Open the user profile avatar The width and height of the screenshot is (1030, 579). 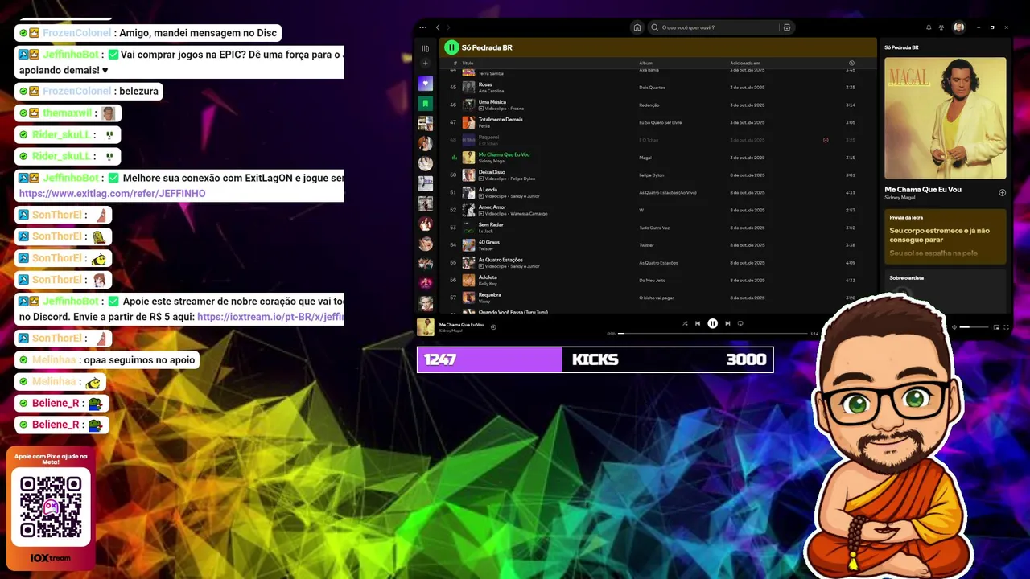point(958,27)
